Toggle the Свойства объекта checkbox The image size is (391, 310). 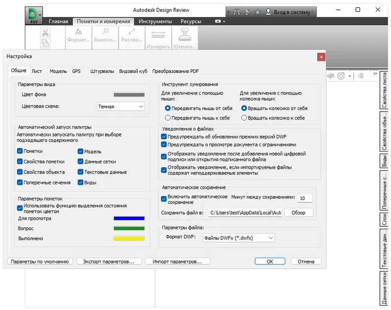20,172
